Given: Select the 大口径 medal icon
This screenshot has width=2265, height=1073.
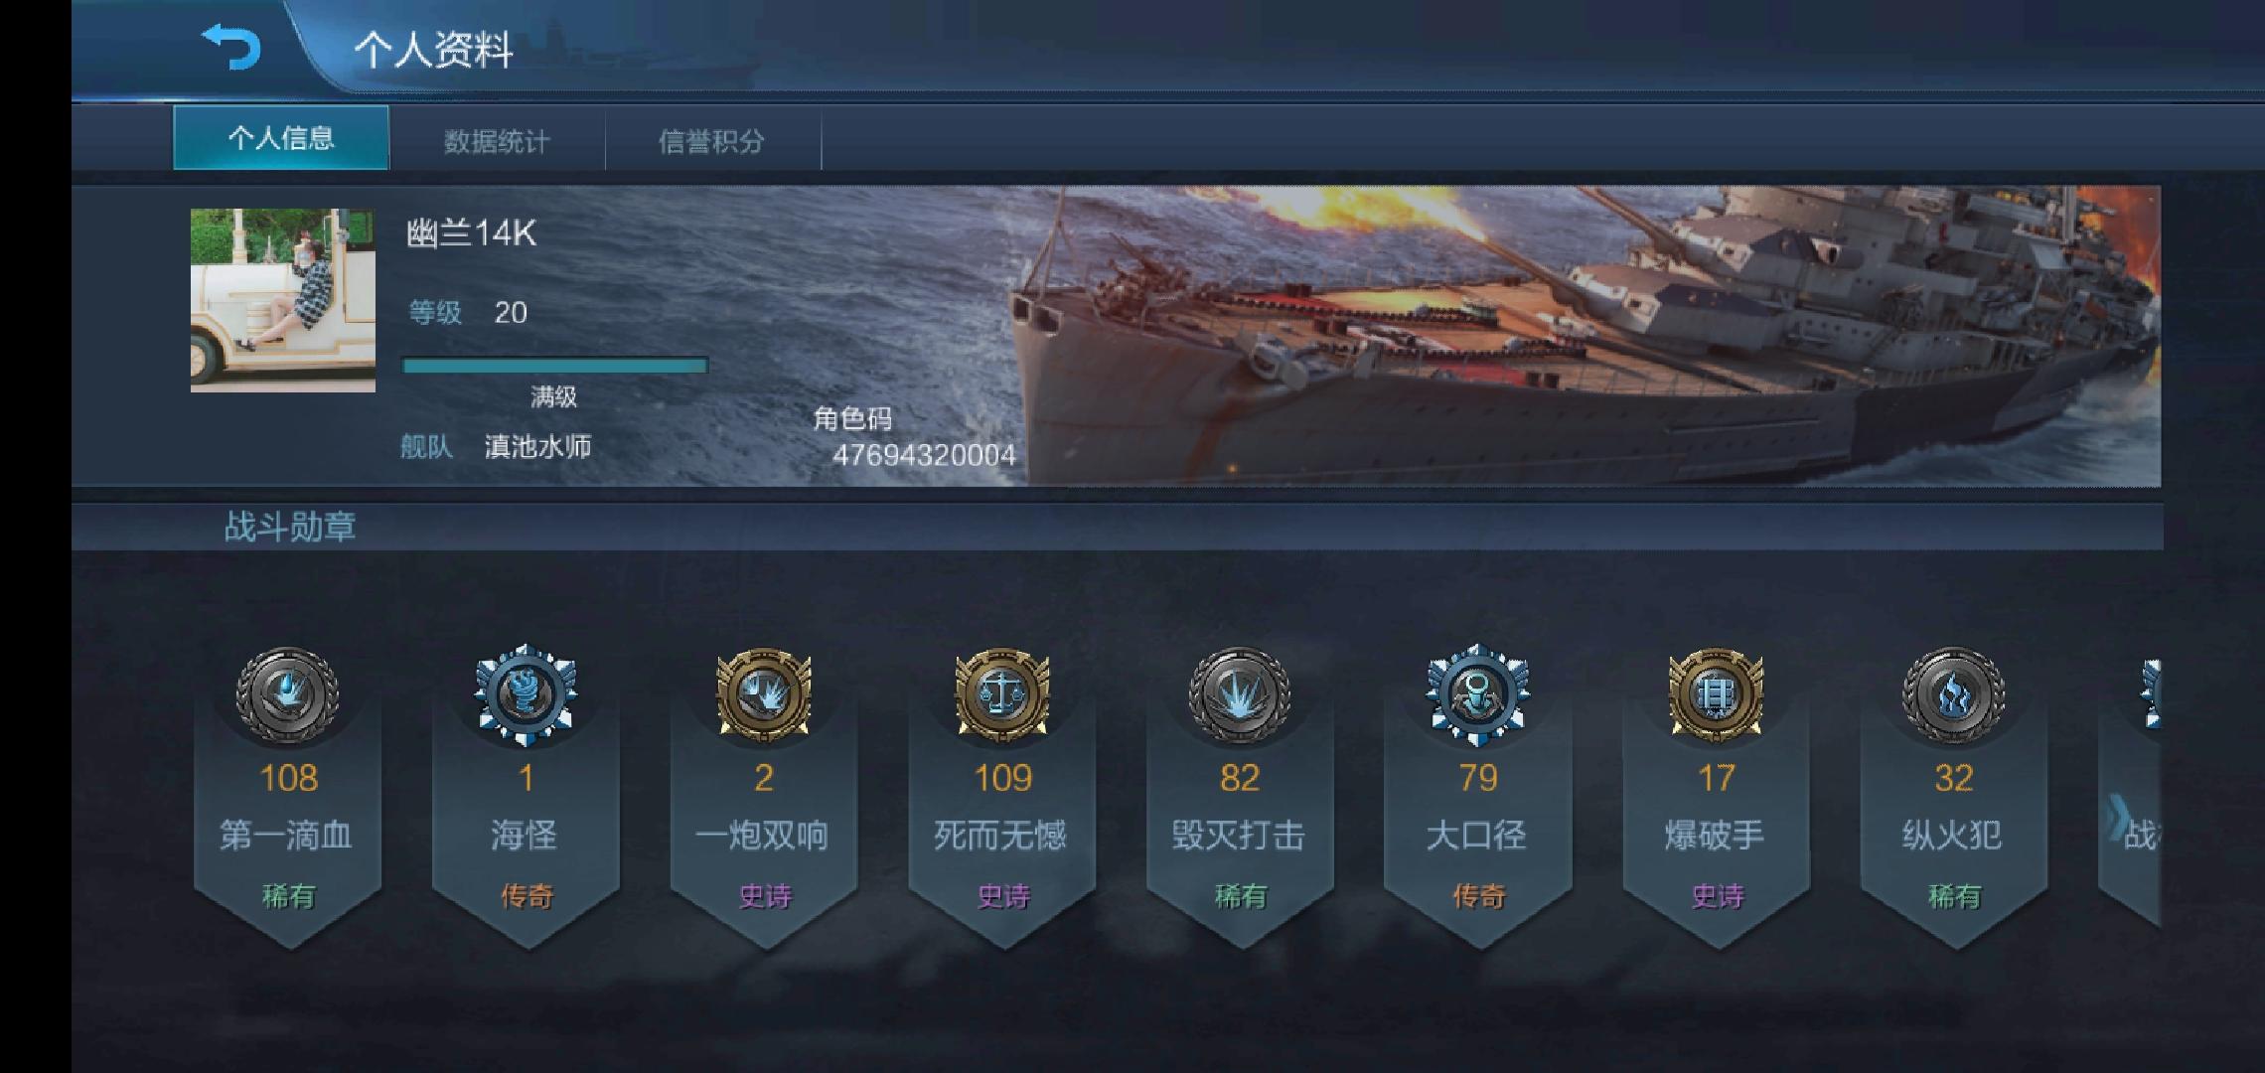Looking at the screenshot, I should click(x=1477, y=693).
